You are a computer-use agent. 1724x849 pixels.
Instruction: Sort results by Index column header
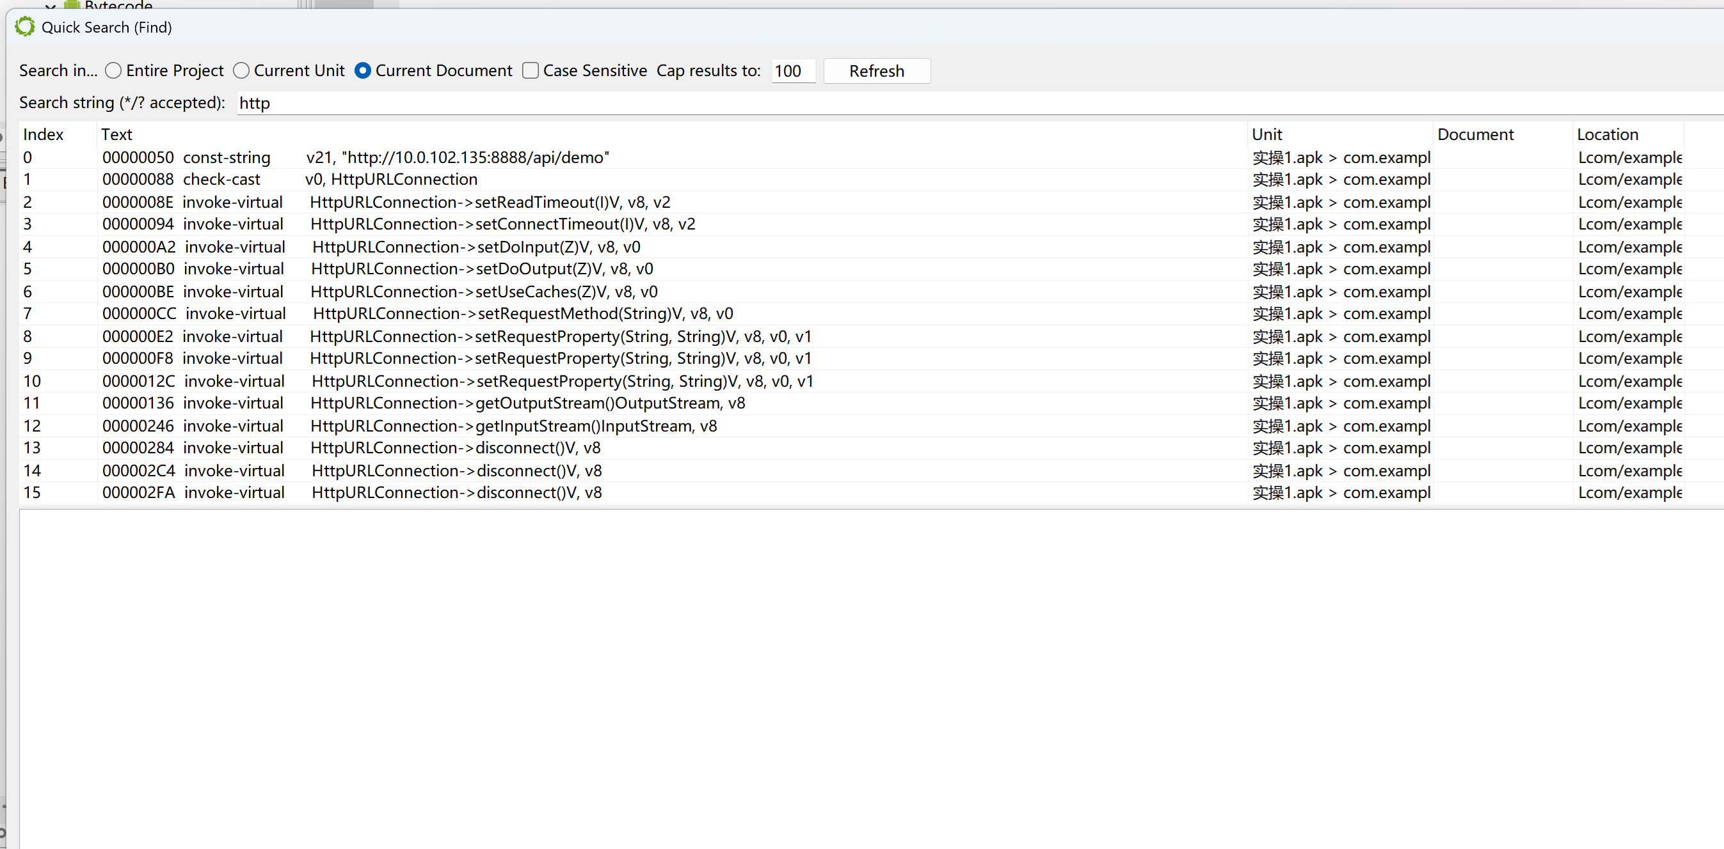tap(43, 134)
